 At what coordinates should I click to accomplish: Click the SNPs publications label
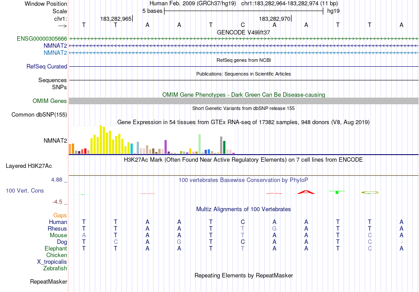60,87
